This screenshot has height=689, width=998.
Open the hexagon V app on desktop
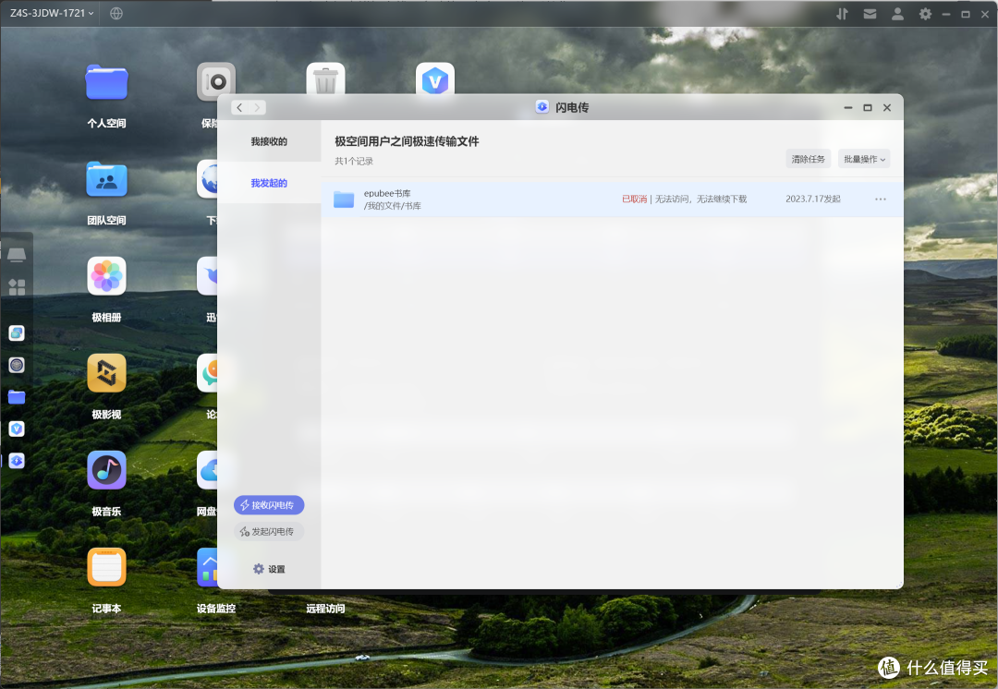click(434, 79)
